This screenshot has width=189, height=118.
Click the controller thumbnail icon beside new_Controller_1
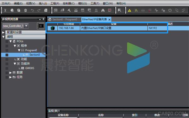point(41,26)
